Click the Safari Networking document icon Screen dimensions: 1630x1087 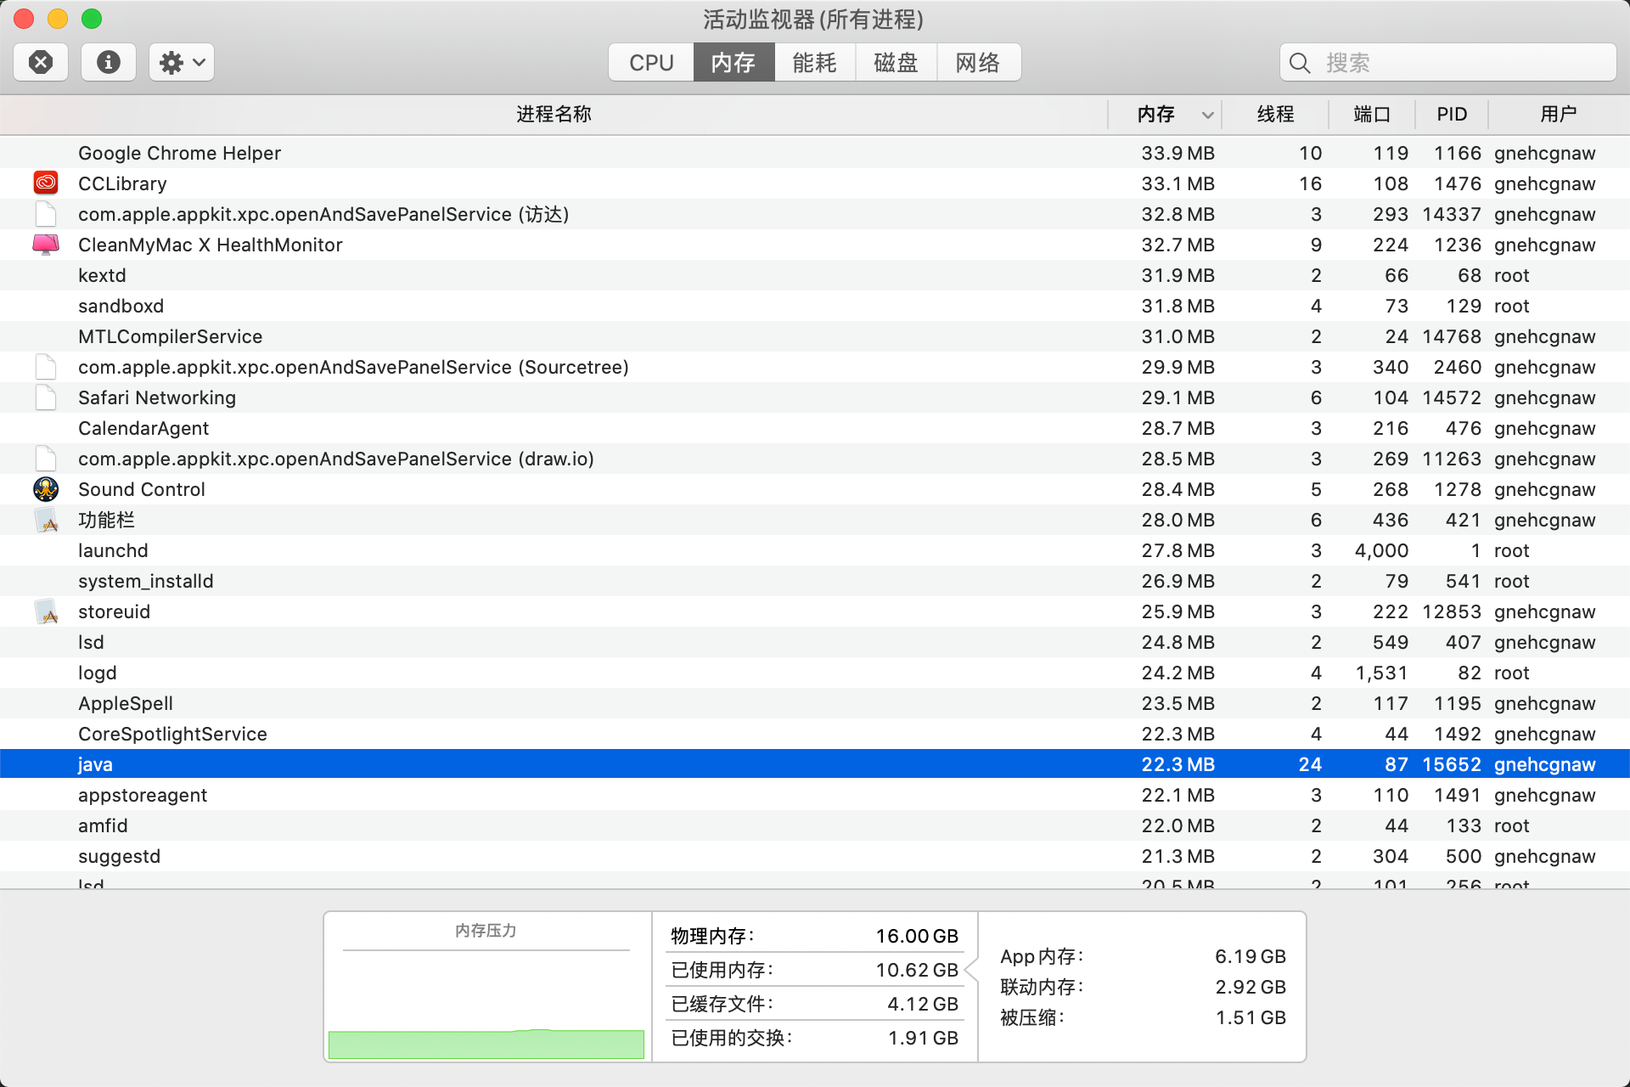[46, 397]
